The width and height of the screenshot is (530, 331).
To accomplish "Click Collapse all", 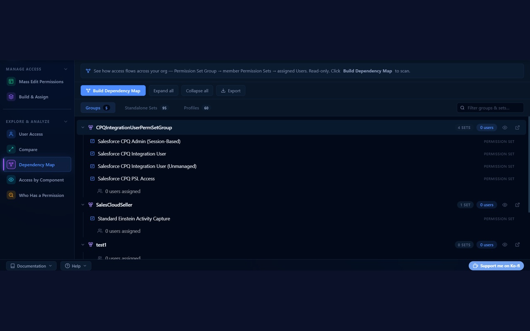I will pyautogui.click(x=197, y=91).
